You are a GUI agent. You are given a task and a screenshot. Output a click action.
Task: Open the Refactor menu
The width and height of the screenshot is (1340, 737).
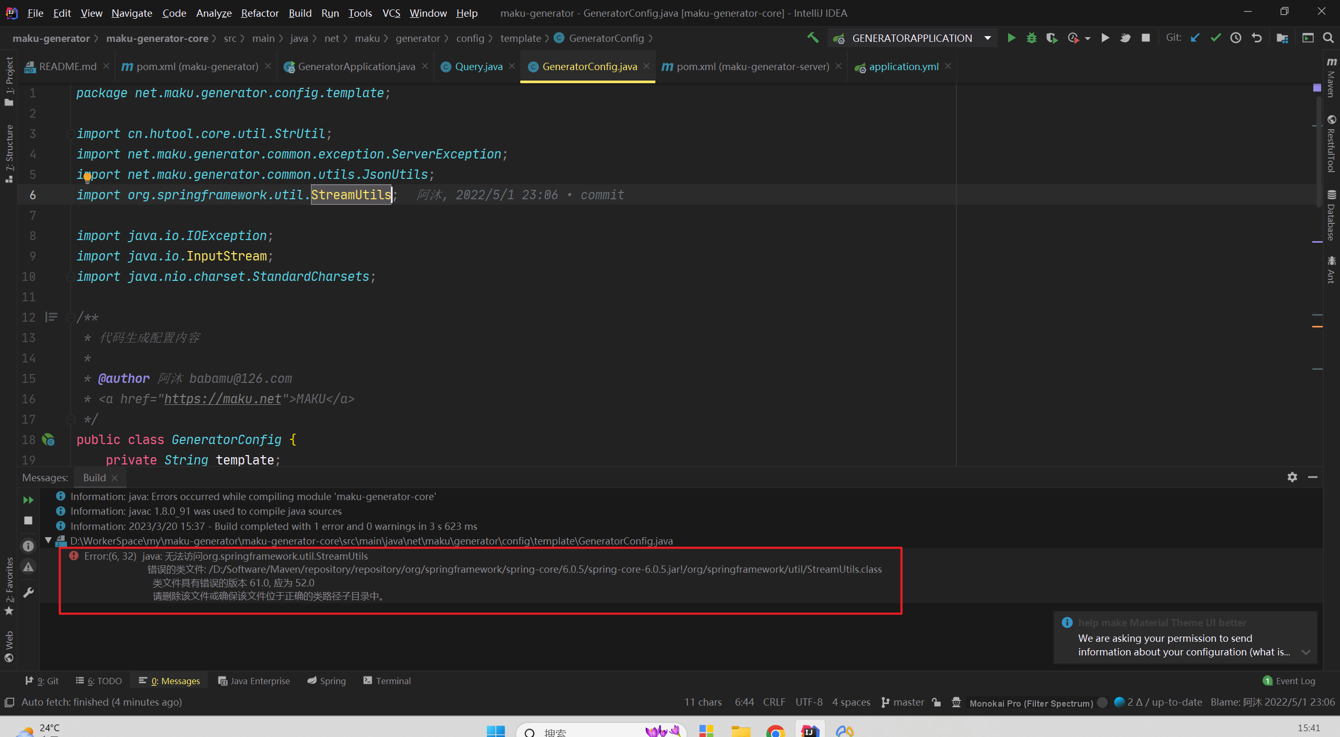click(260, 13)
